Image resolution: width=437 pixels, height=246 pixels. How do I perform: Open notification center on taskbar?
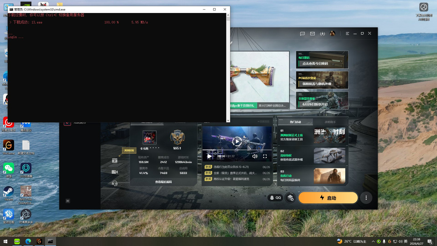tap(430, 241)
